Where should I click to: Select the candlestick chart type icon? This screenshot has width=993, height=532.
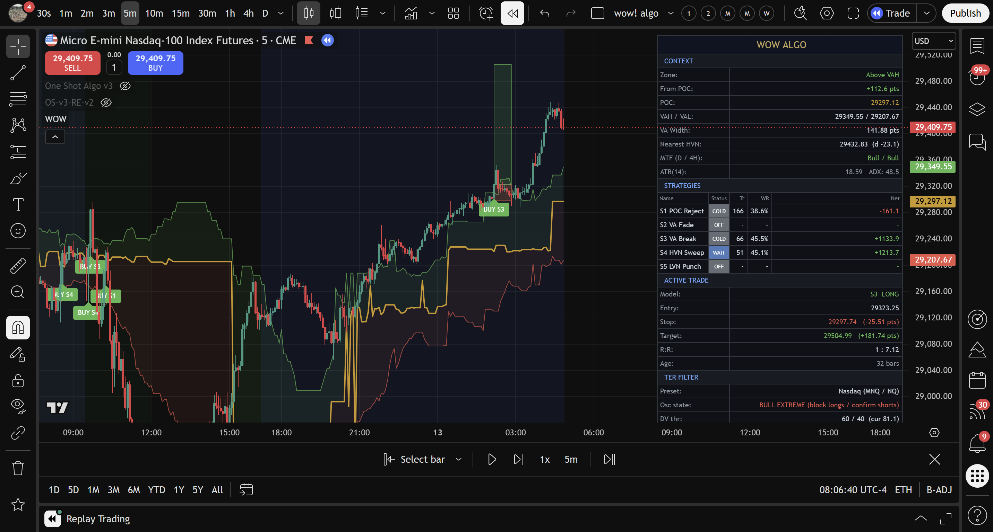click(x=308, y=13)
